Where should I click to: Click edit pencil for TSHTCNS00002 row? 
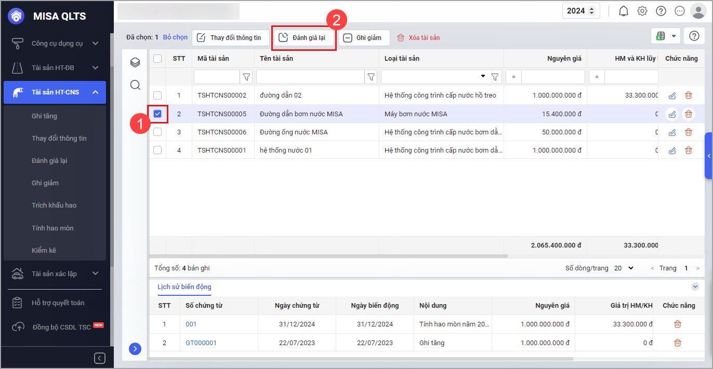[x=672, y=95]
